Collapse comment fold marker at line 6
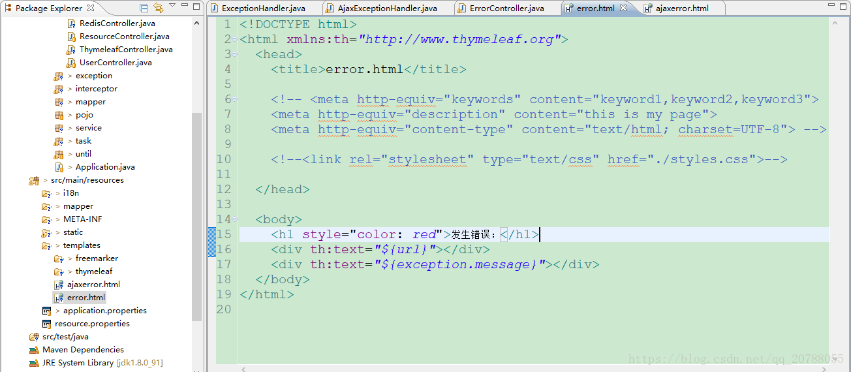 (235, 99)
